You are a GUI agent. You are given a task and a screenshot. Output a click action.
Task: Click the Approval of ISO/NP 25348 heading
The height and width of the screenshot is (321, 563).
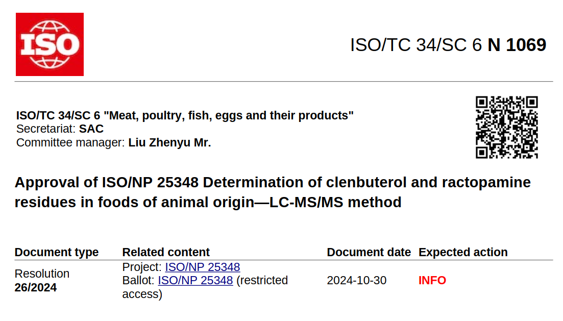273,192
